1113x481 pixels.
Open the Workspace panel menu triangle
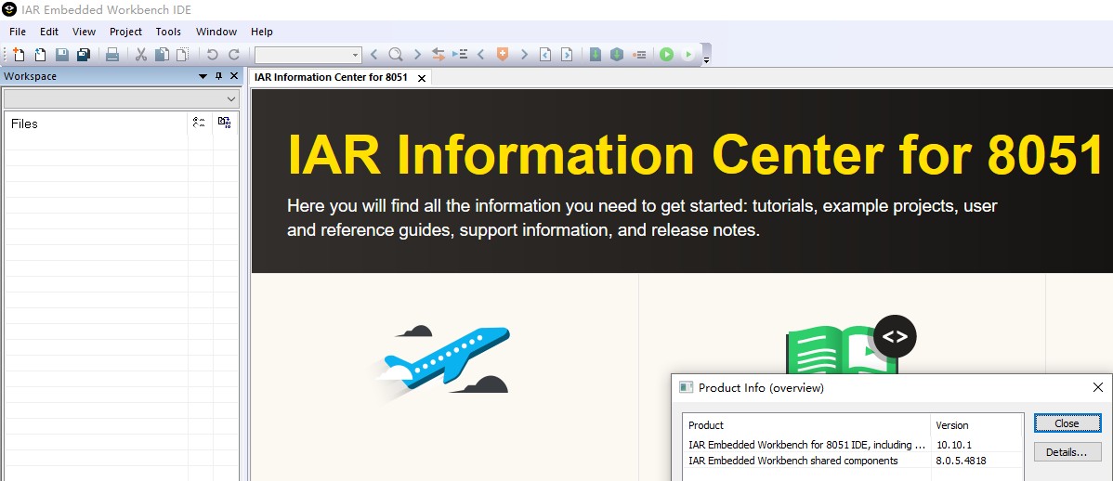203,76
